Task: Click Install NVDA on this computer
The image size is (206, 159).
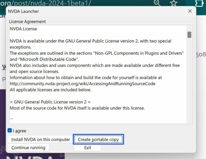Action: click(x=41, y=140)
